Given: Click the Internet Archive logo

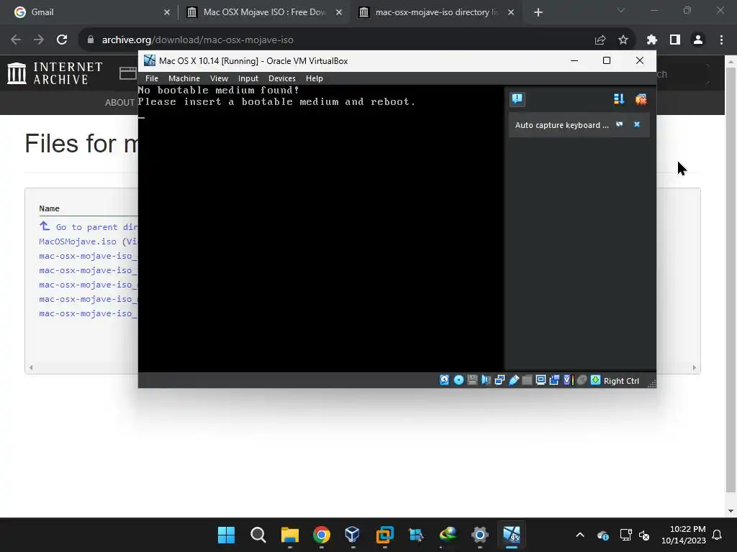Looking at the screenshot, I should click(x=55, y=74).
